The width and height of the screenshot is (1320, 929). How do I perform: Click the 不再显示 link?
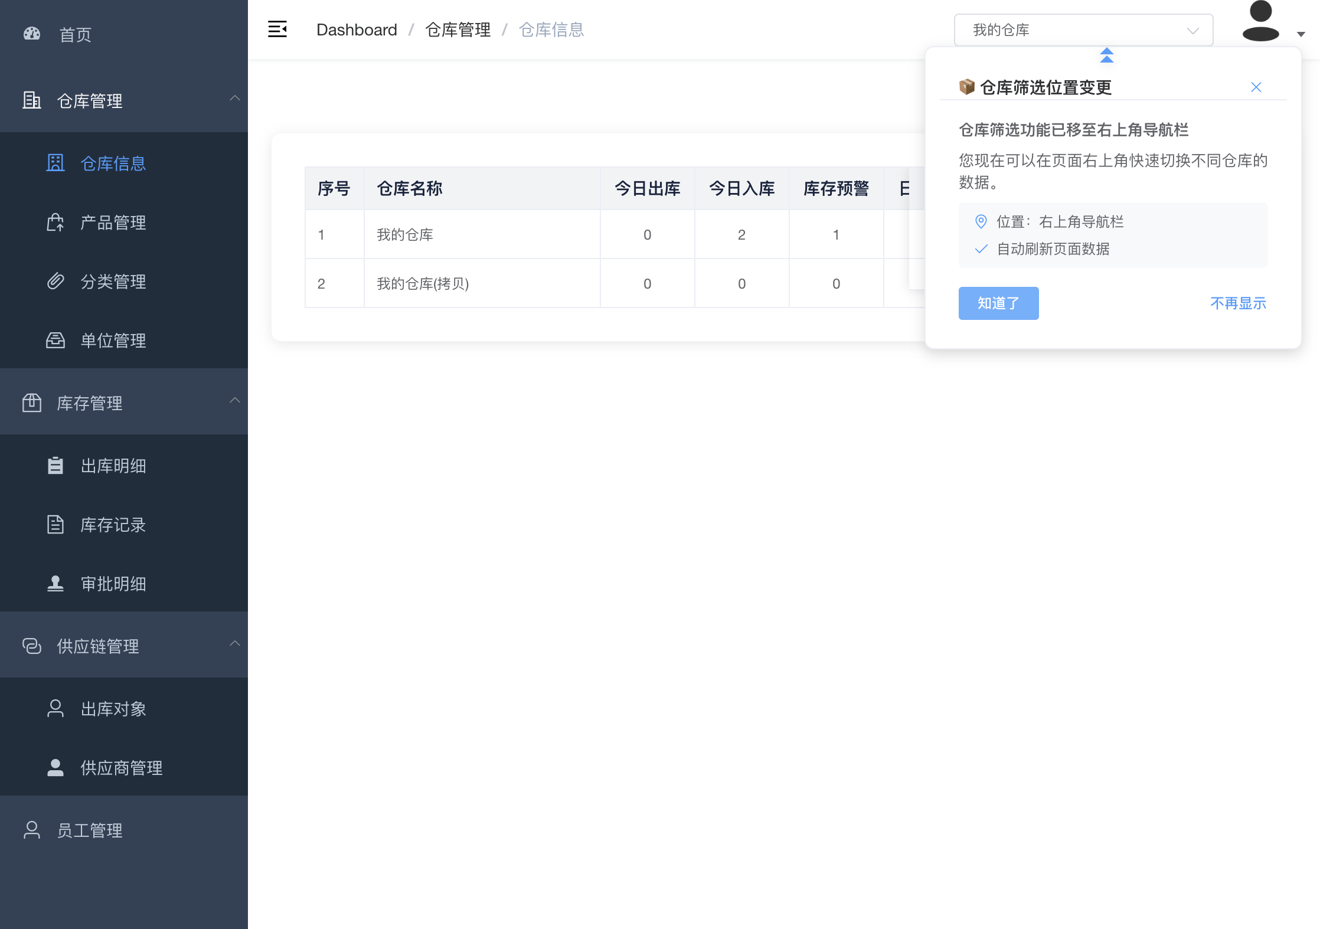pyautogui.click(x=1238, y=303)
